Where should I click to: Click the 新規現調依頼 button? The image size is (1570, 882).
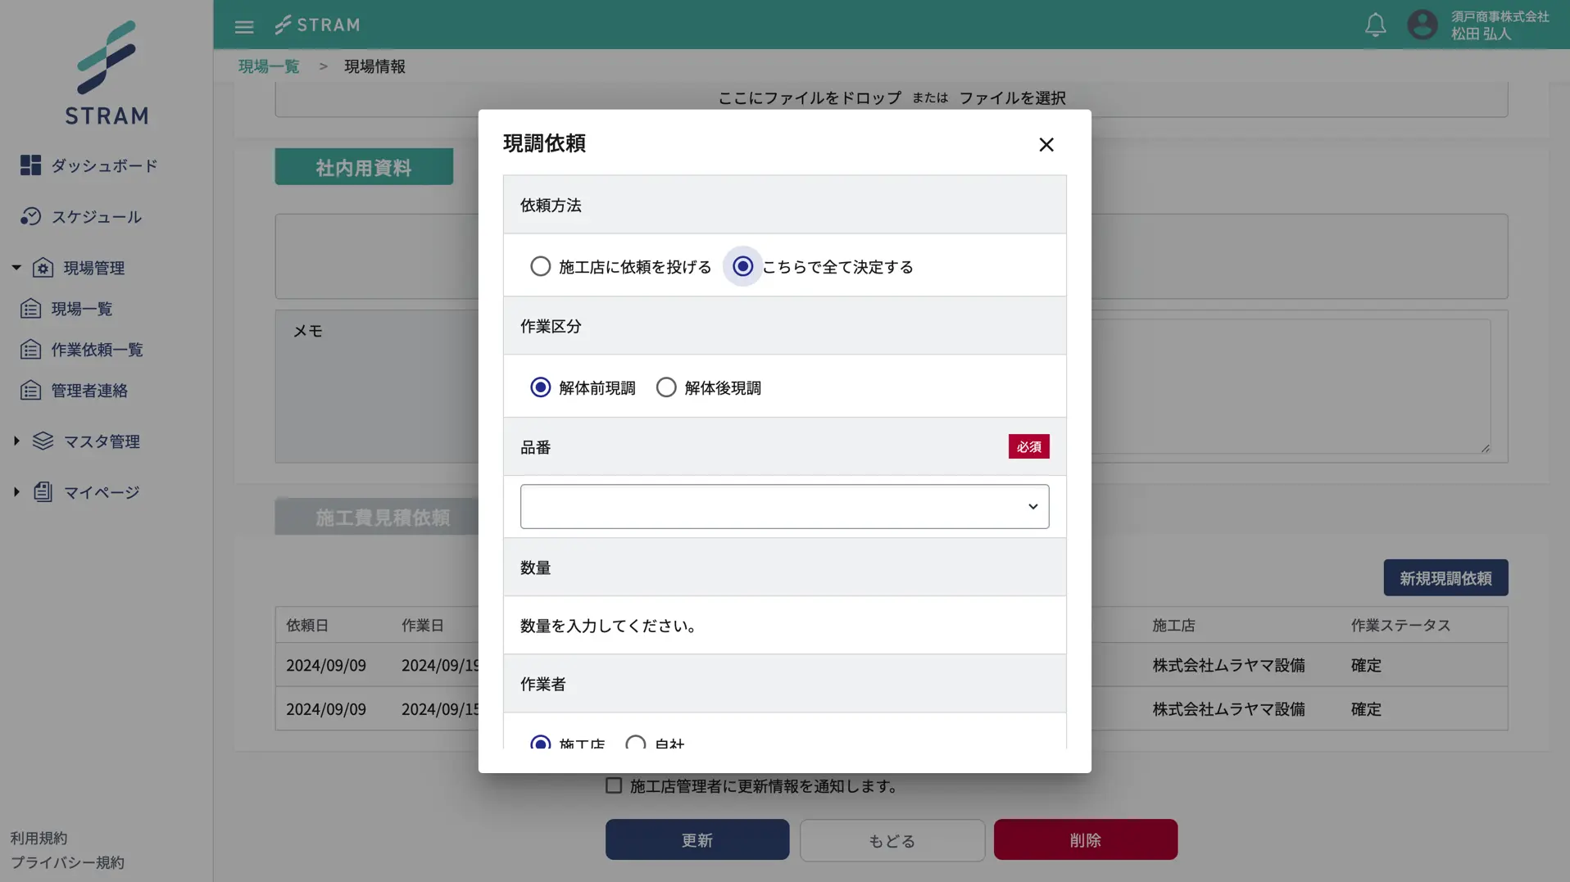point(1445,577)
